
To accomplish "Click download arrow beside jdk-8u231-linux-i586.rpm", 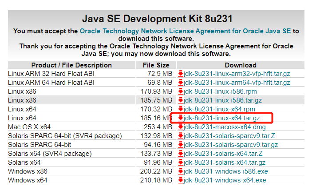I will [181, 91].
